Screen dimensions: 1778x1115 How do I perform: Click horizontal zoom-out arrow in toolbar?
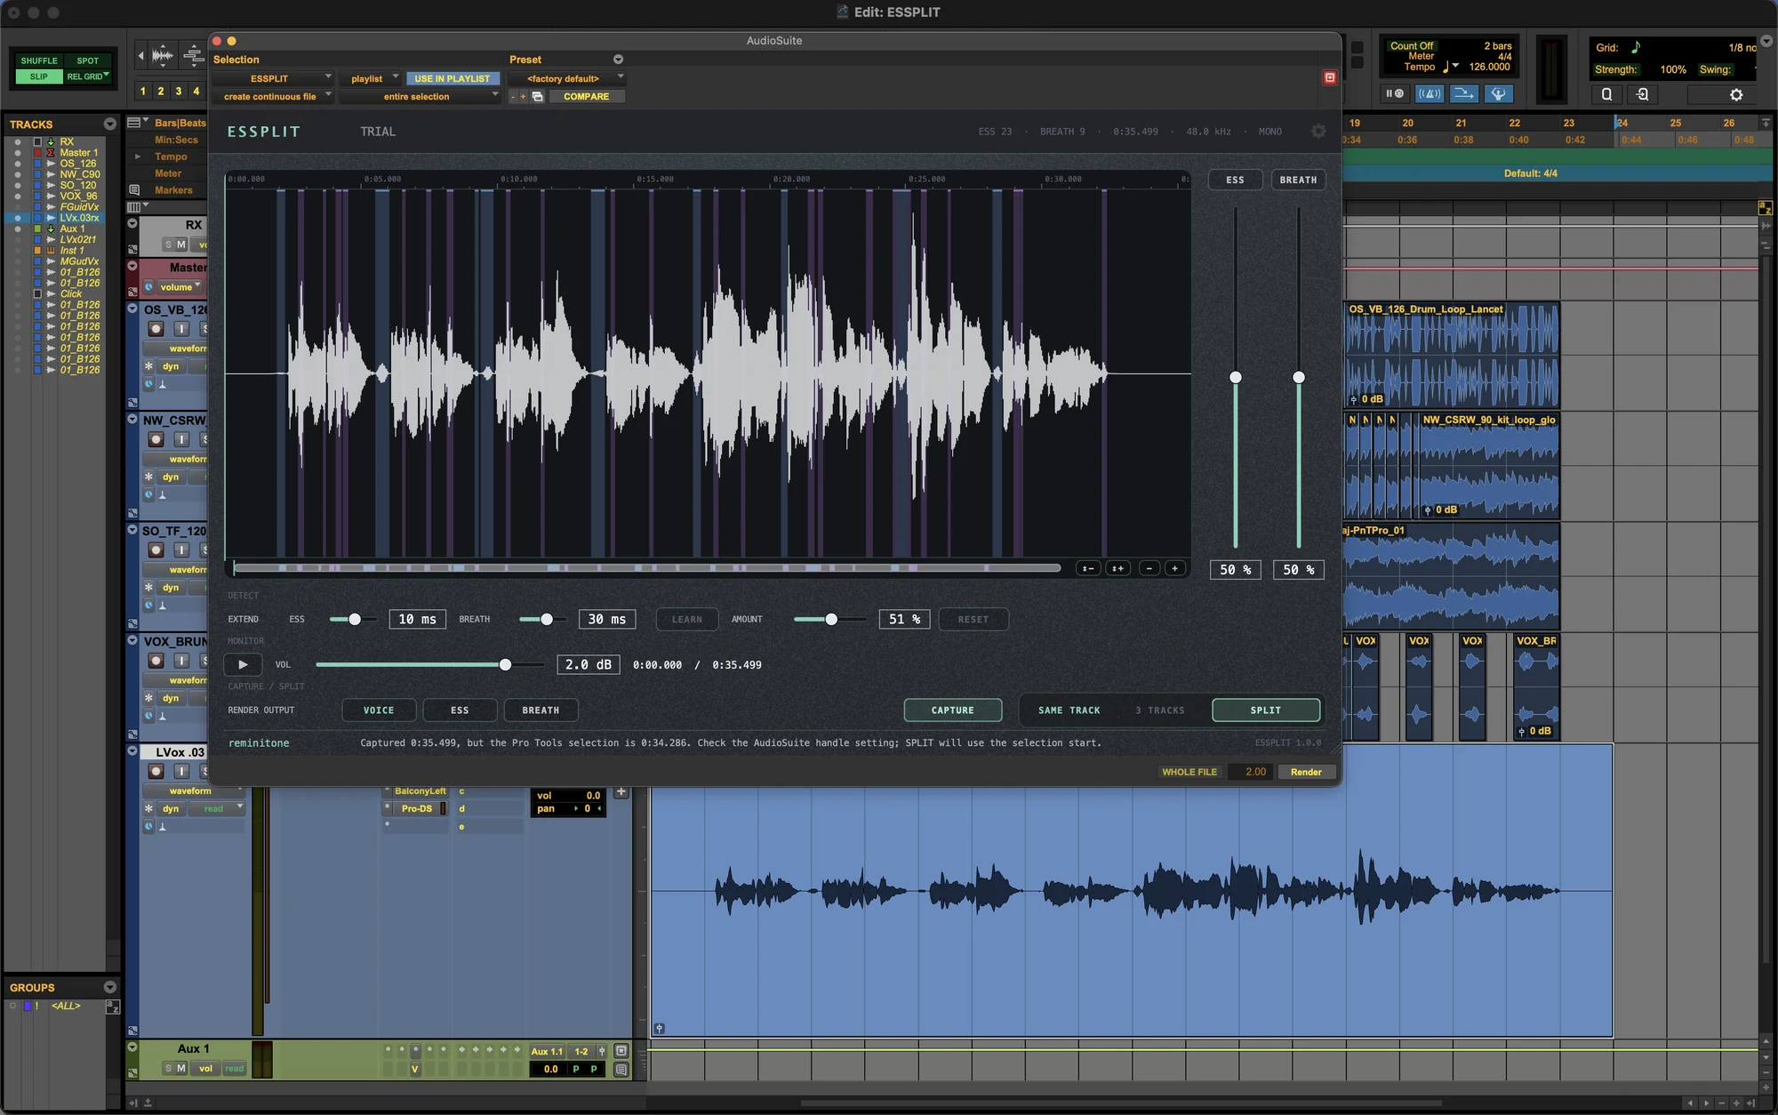coord(140,56)
